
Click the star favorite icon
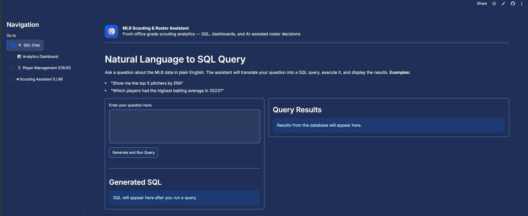(x=494, y=4)
